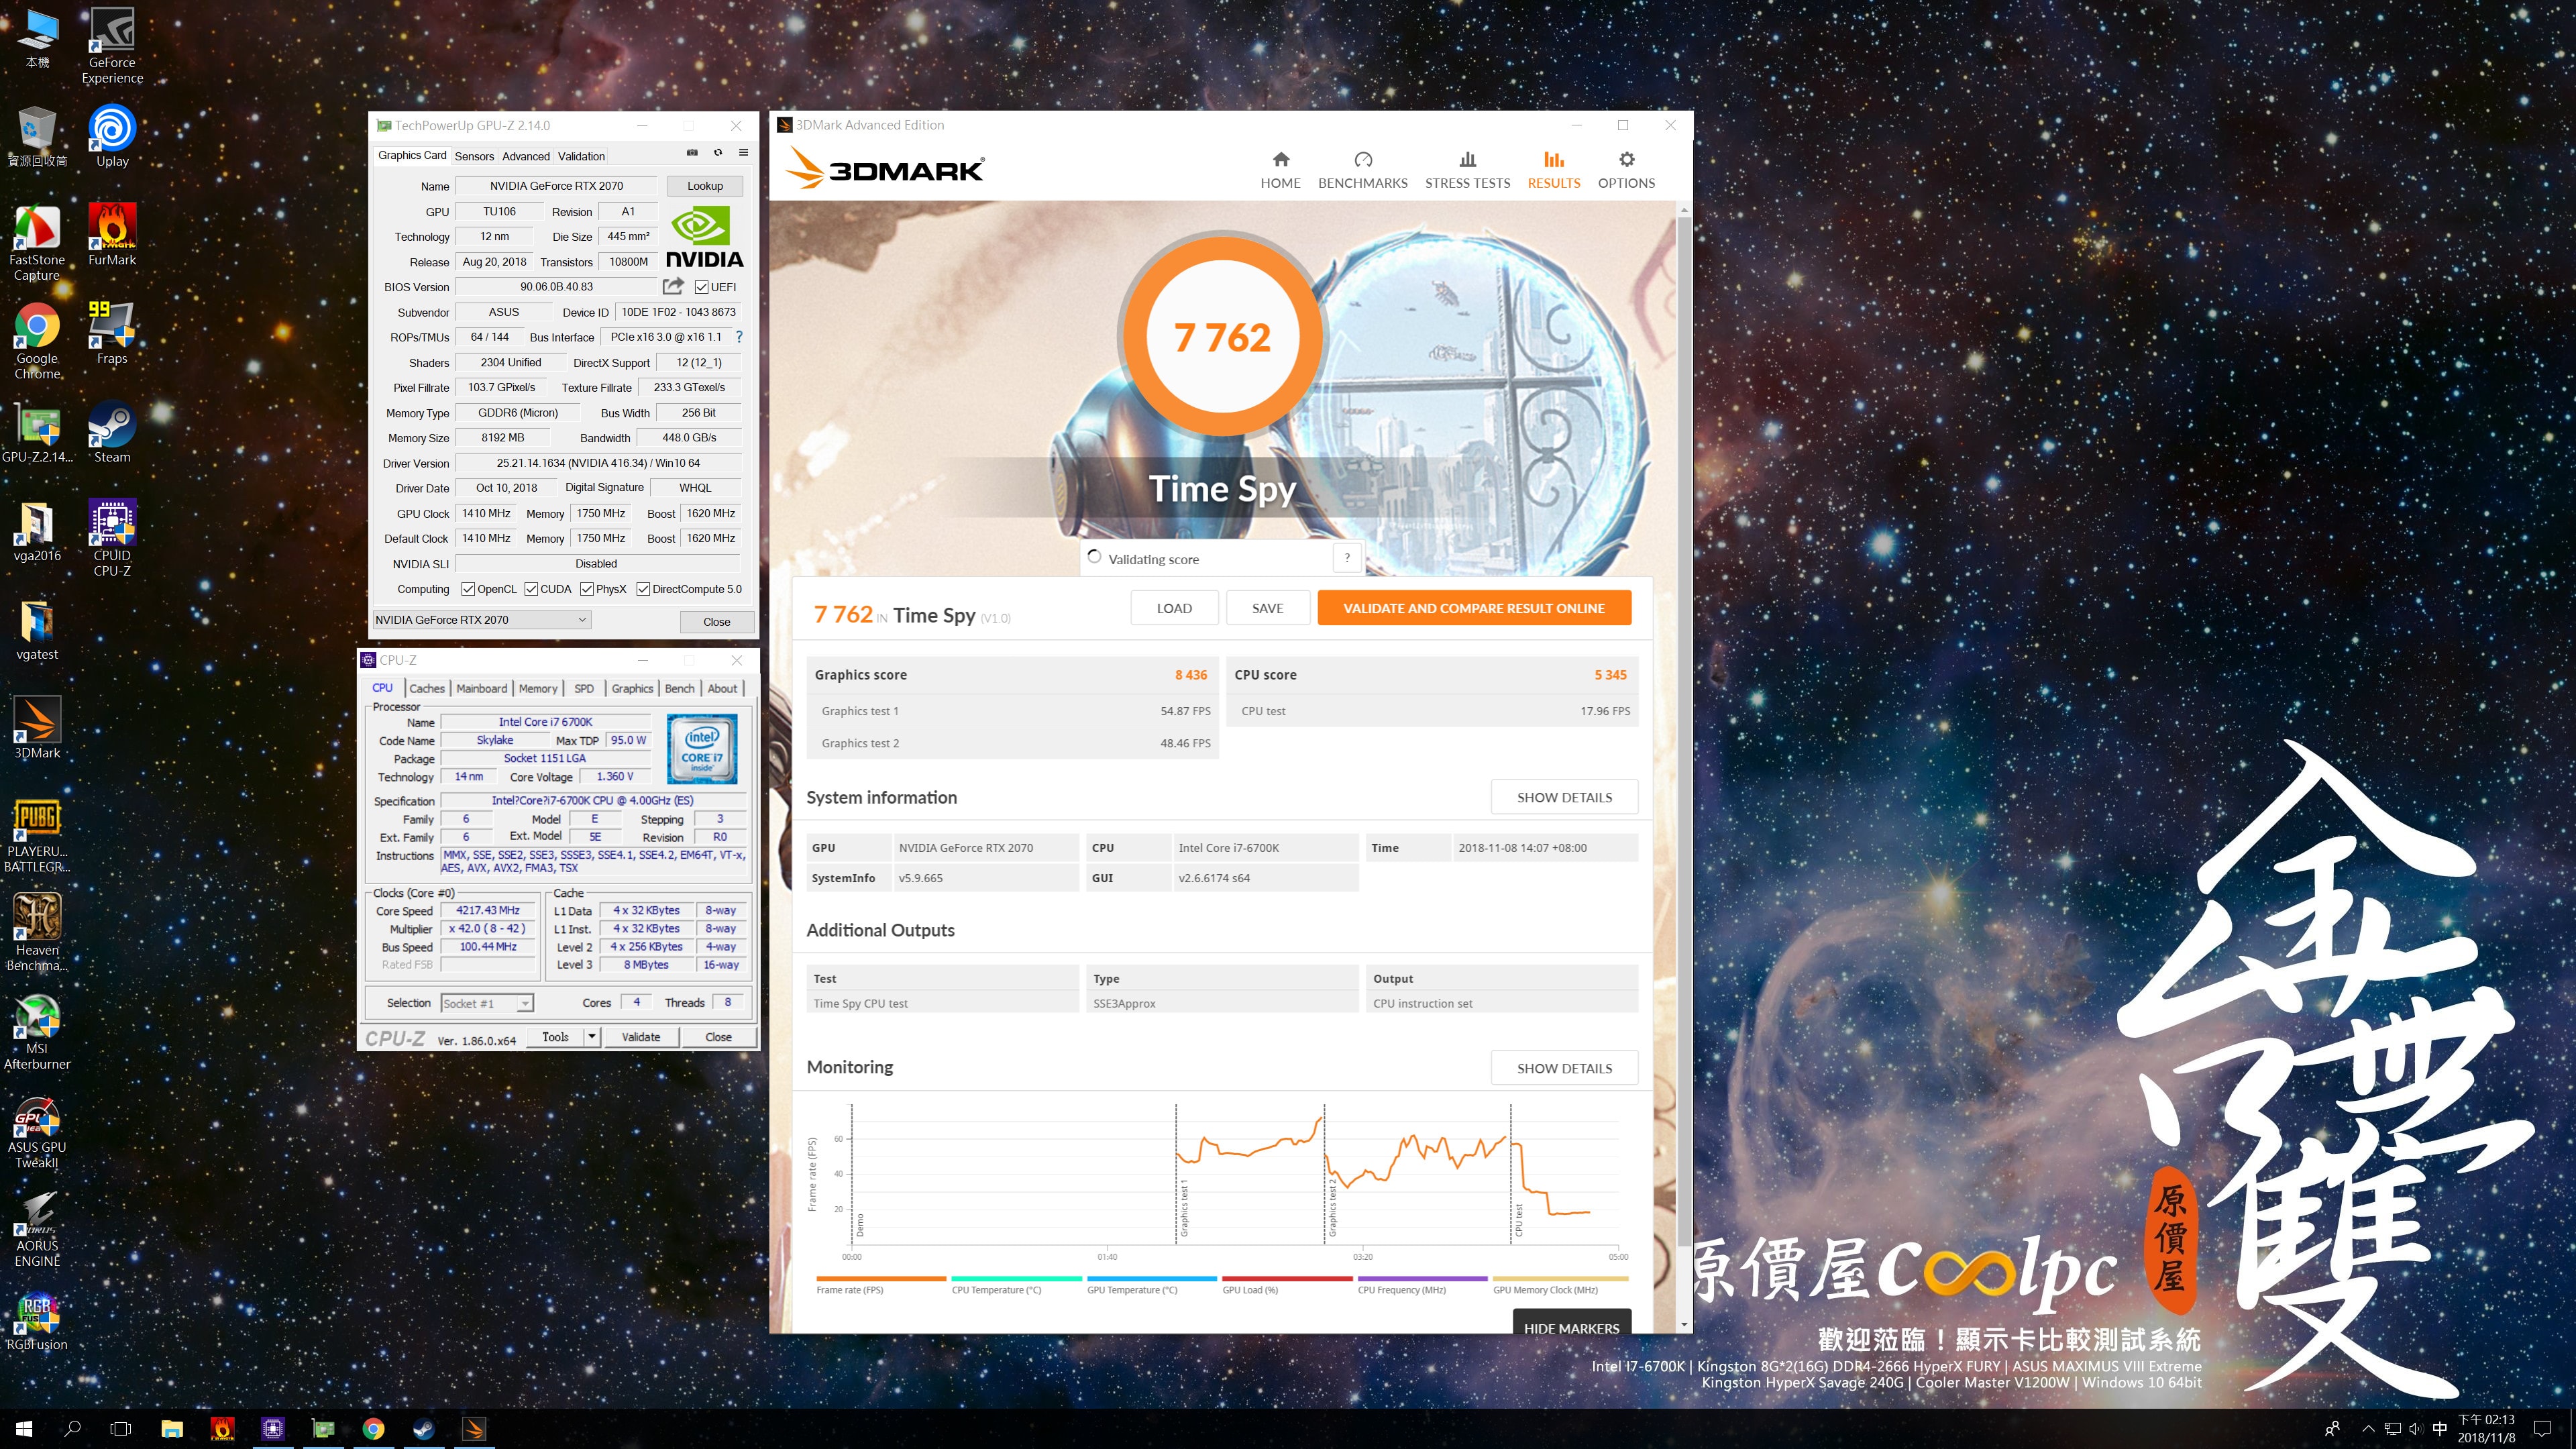Viewport: 2576px width, 1449px height.
Task: Open File Explorer from taskbar
Action: pyautogui.click(x=172, y=1429)
